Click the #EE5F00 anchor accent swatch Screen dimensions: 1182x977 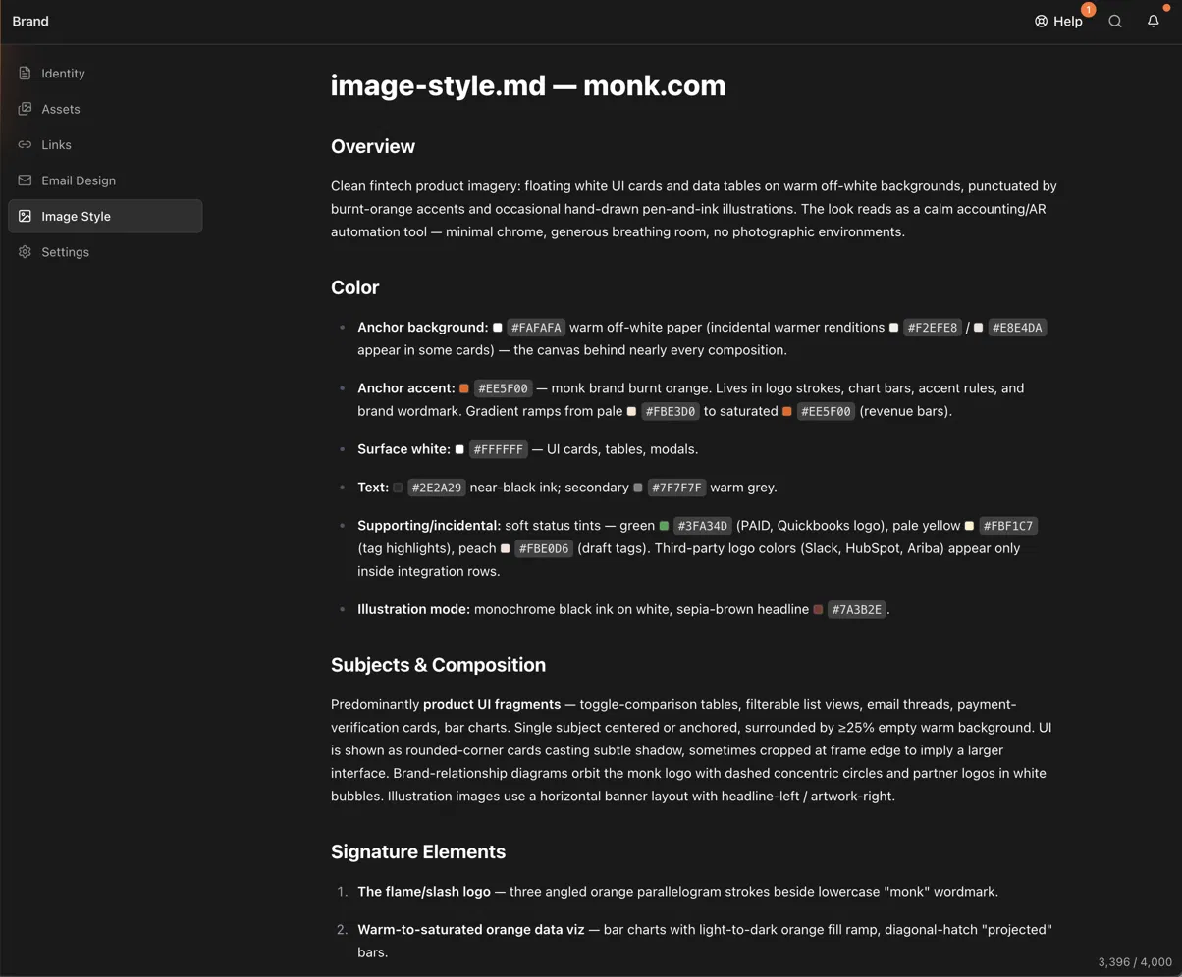(x=464, y=388)
